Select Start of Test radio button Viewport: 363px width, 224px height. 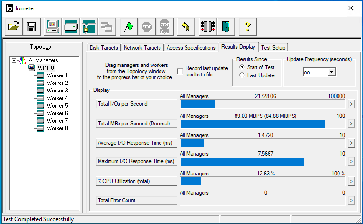(242, 67)
